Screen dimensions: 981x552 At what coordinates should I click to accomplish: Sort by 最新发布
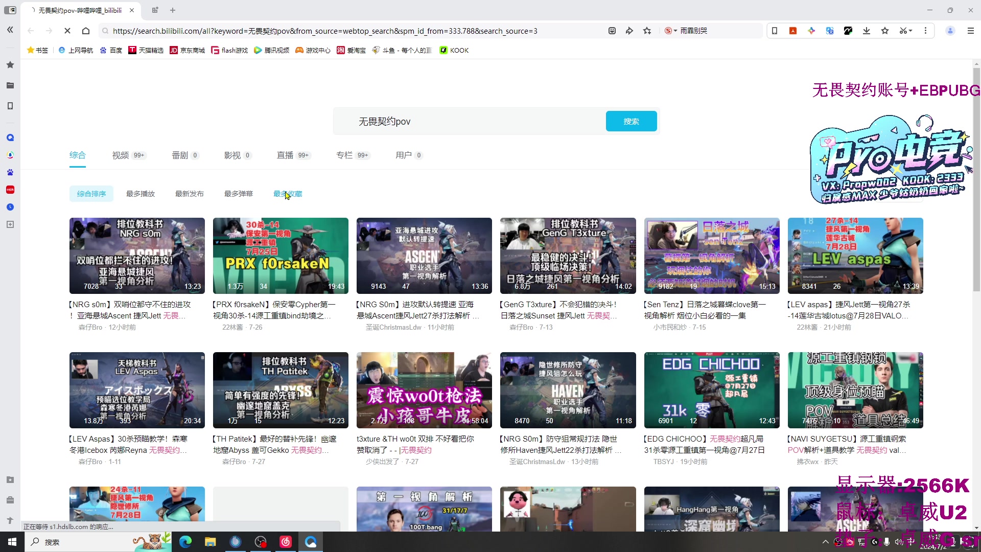pos(190,194)
